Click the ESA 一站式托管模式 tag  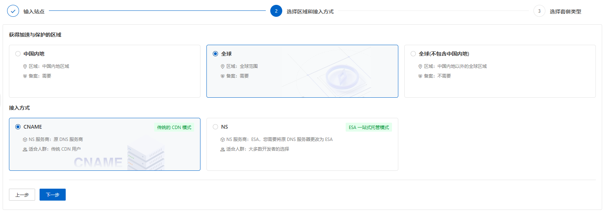click(368, 128)
